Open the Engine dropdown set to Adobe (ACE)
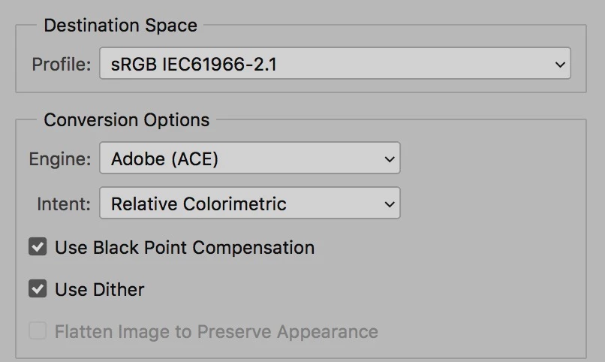Screen dimensions: 605x362 click(x=249, y=158)
